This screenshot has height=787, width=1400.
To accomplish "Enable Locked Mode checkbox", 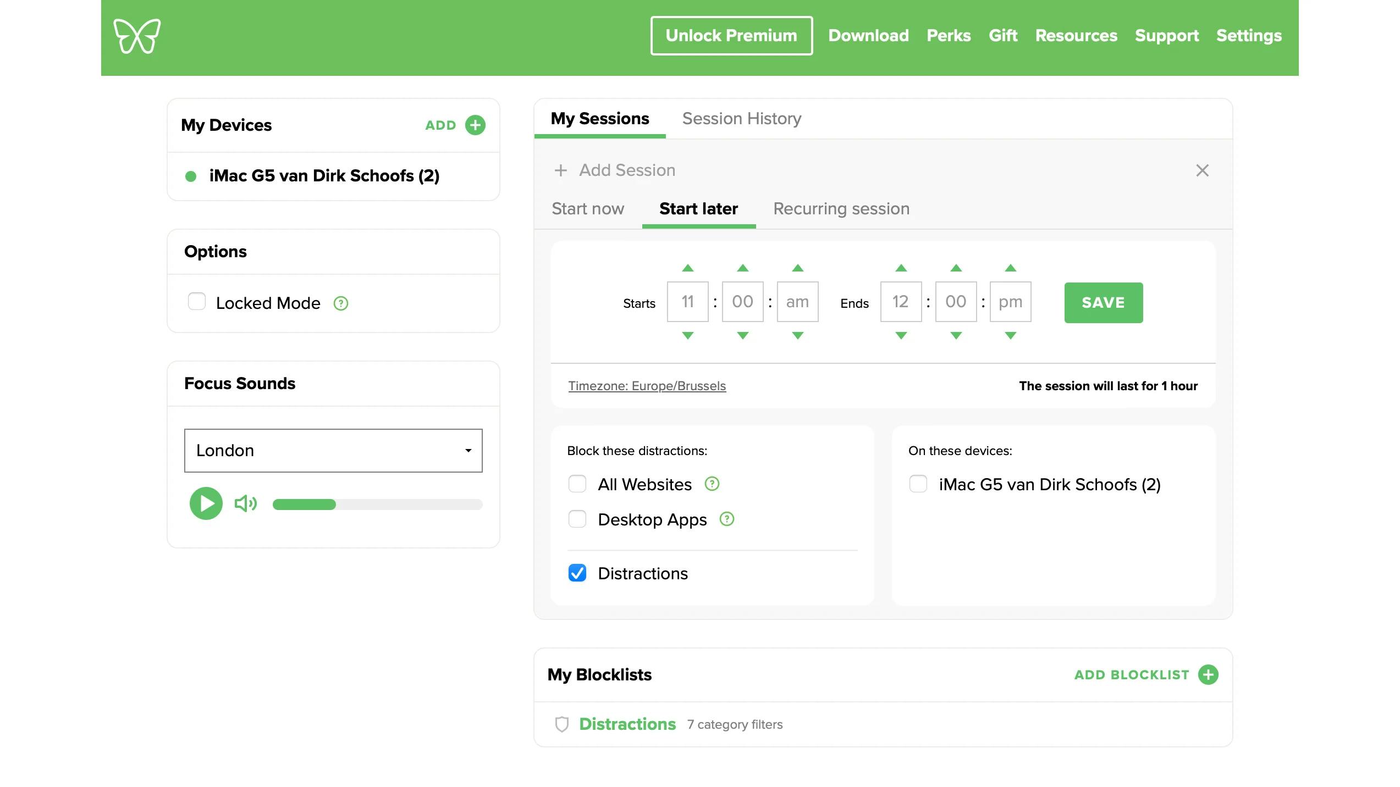I will click(x=197, y=302).
